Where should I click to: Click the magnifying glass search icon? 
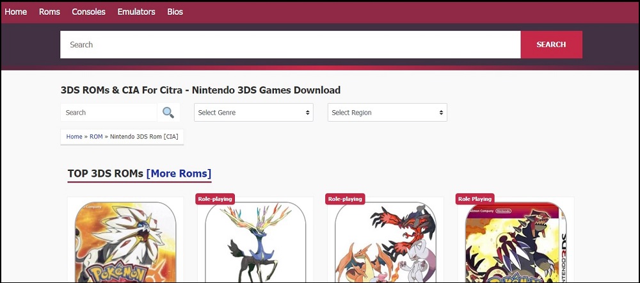click(168, 112)
